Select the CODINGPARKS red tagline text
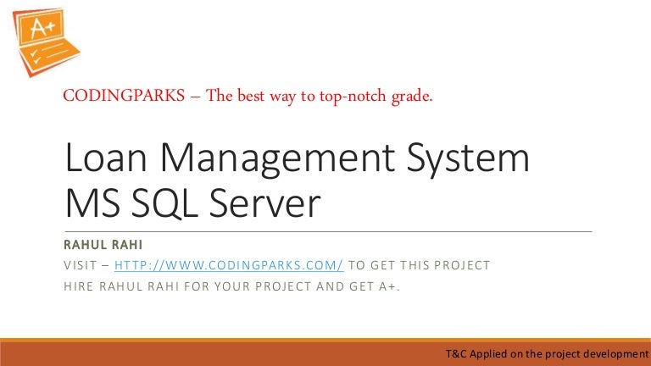 [248, 96]
